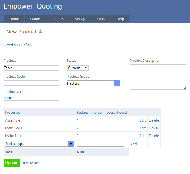Viewport: 190px width, 174px height.
Task: Select the Reports menu item
Action: [x=58, y=19]
